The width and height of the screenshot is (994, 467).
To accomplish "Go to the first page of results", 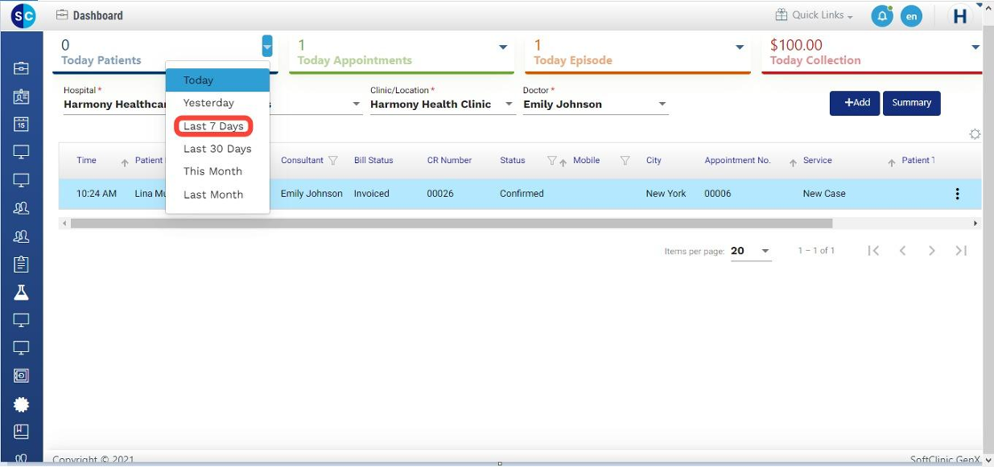I will point(873,251).
